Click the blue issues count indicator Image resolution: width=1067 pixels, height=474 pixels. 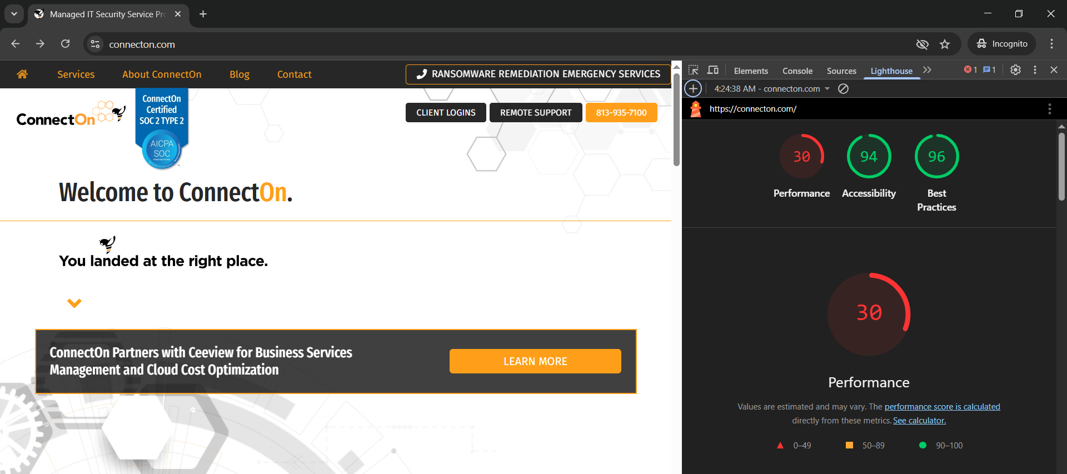point(989,70)
